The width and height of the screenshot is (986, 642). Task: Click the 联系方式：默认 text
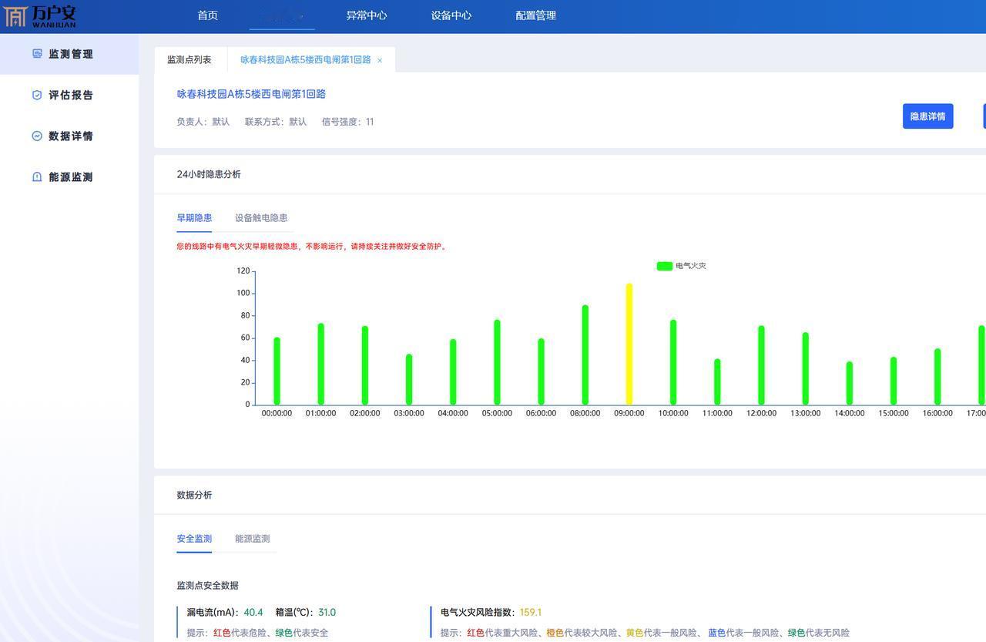tap(276, 122)
